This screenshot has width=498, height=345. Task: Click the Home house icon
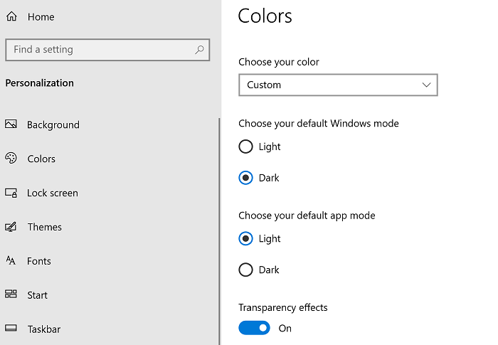pos(11,16)
